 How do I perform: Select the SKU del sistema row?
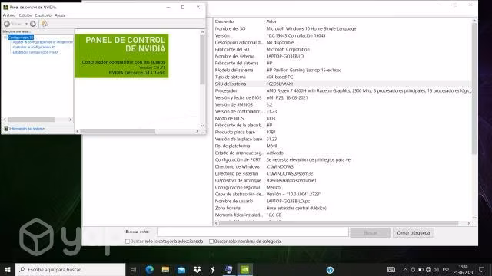342,84
